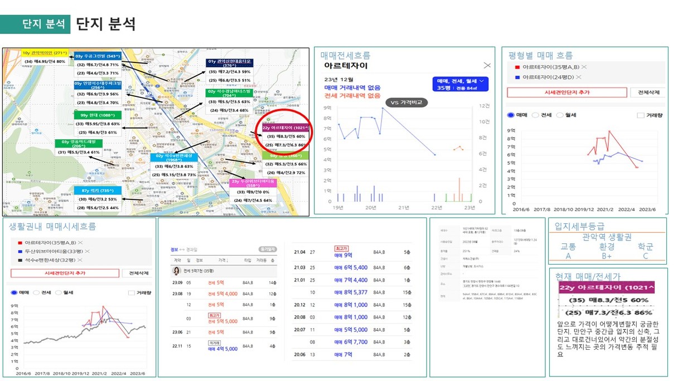
Task: Click 시세견인단지 추가 in 평형별 매매 흐름
Action: point(566,92)
